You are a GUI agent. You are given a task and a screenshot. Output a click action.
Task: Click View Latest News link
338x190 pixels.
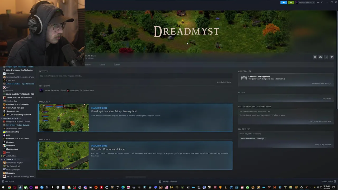(224, 82)
